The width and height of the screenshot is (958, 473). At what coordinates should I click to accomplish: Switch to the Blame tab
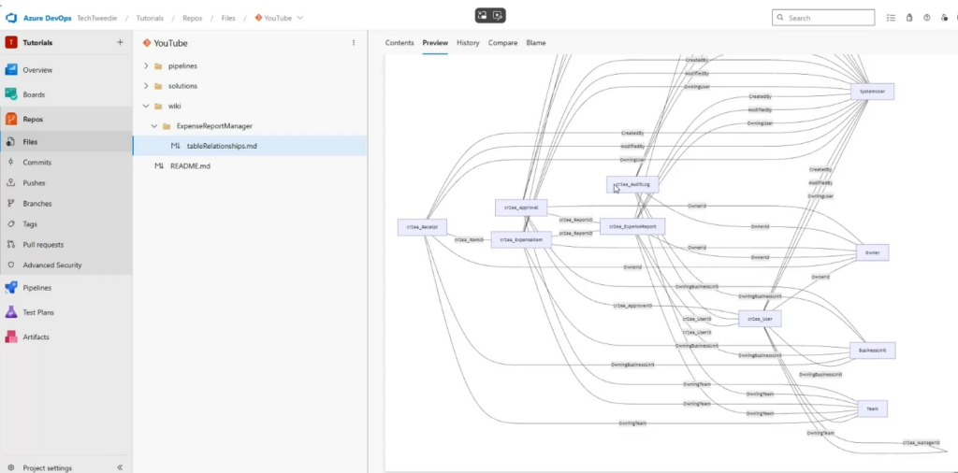(x=536, y=43)
